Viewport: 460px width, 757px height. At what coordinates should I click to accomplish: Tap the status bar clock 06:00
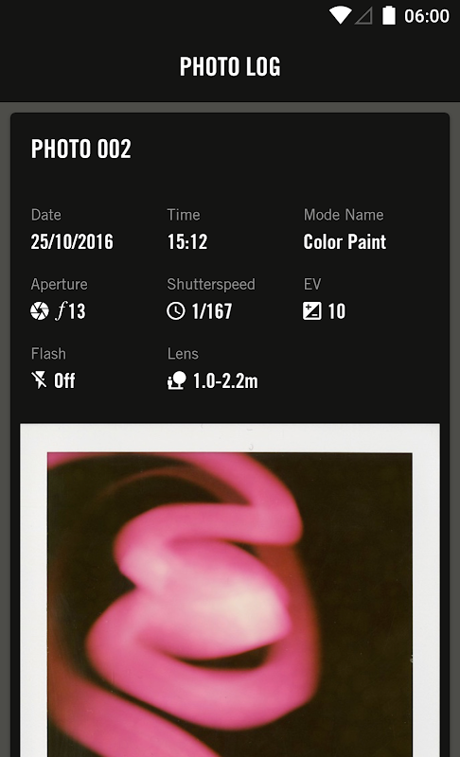click(427, 16)
